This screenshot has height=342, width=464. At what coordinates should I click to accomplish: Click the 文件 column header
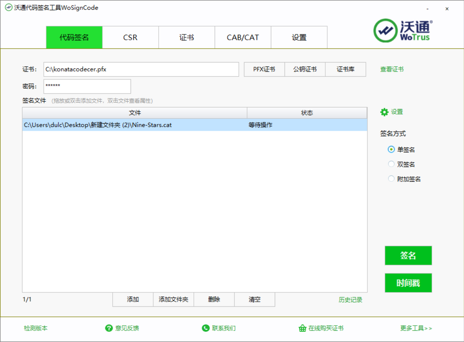[x=134, y=113]
